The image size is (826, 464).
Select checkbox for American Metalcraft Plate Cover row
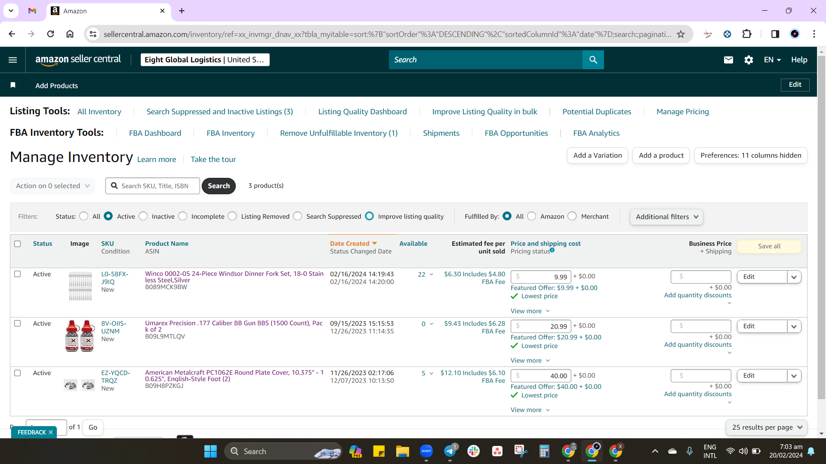18,373
